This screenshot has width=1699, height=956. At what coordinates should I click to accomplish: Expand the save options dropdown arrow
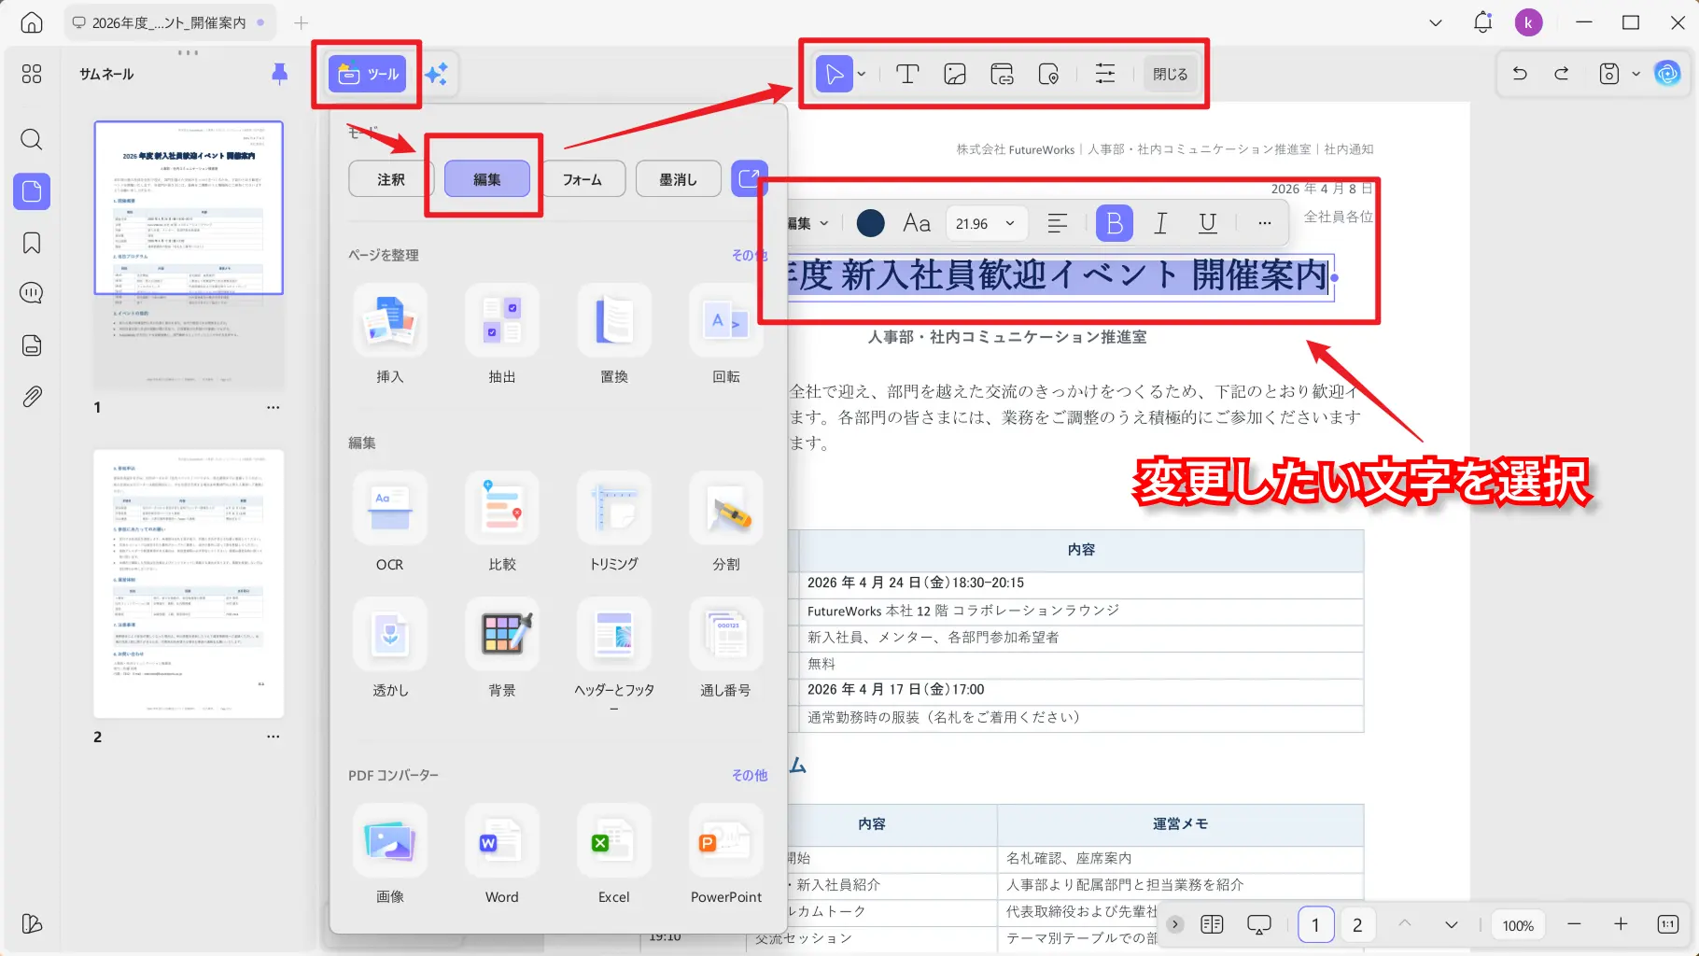[1636, 74]
